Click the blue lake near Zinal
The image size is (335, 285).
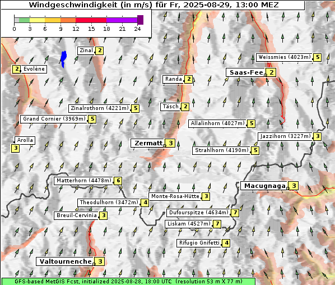[x=63, y=58]
